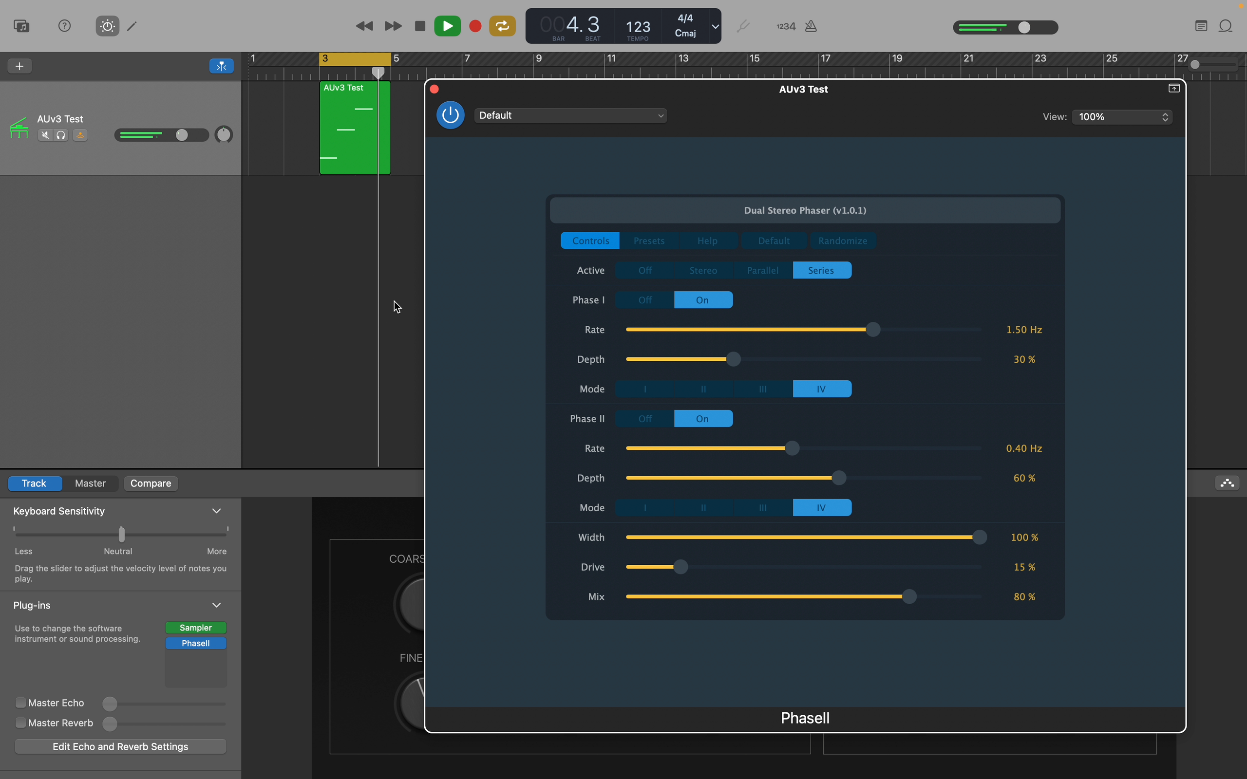This screenshot has height=779, width=1247.
Task: Mute the AUv3 Test track
Action: [x=45, y=135]
